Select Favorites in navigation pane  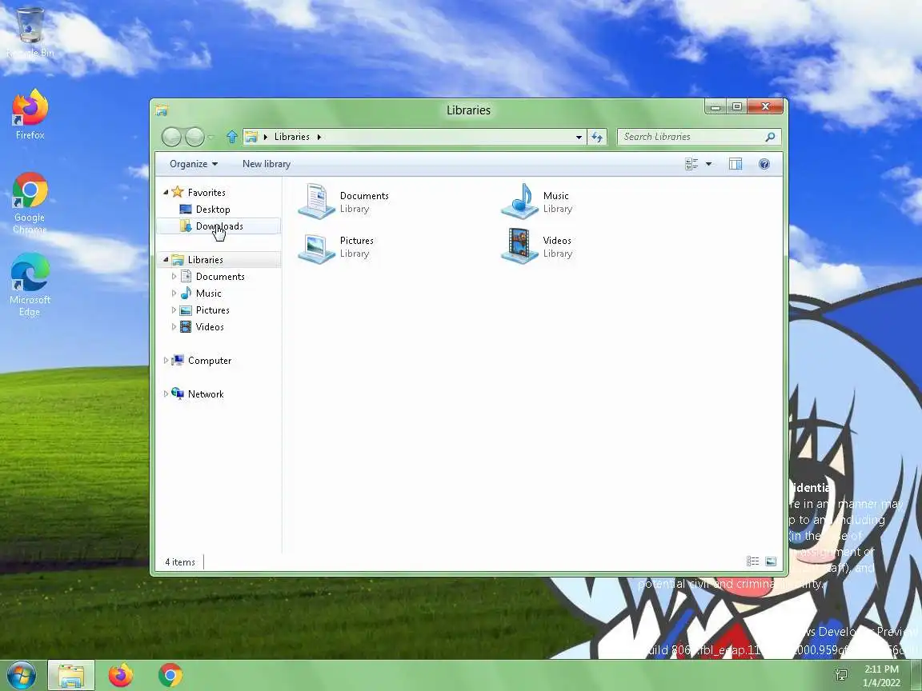pyautogui.click(x=206, y=192)
